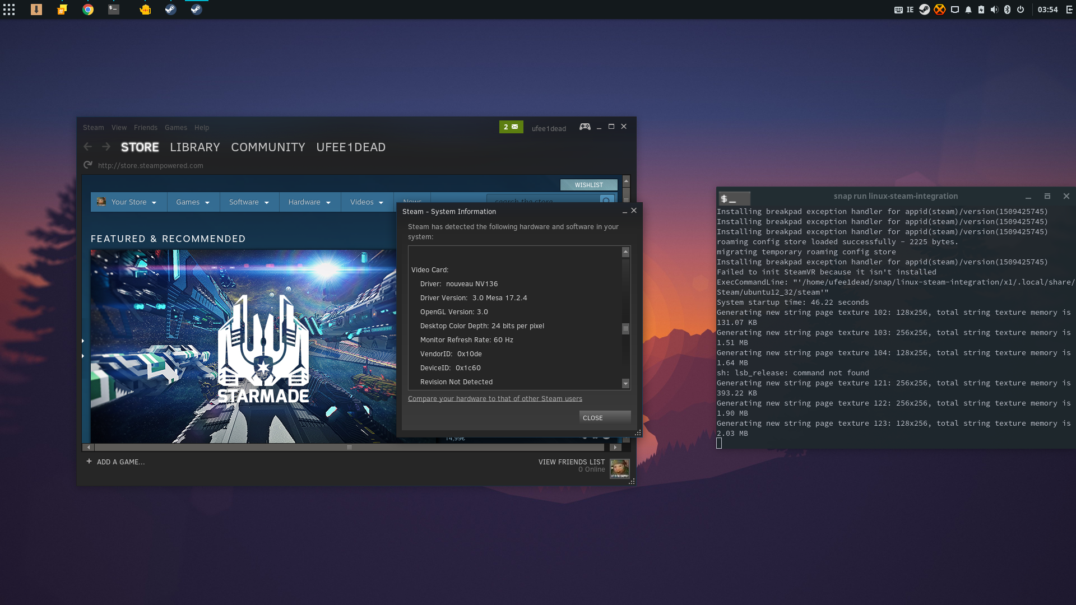Open the notifications bell in the tray
The image size is (1076, 605).
pyautogui.click(x=968, y=10)
